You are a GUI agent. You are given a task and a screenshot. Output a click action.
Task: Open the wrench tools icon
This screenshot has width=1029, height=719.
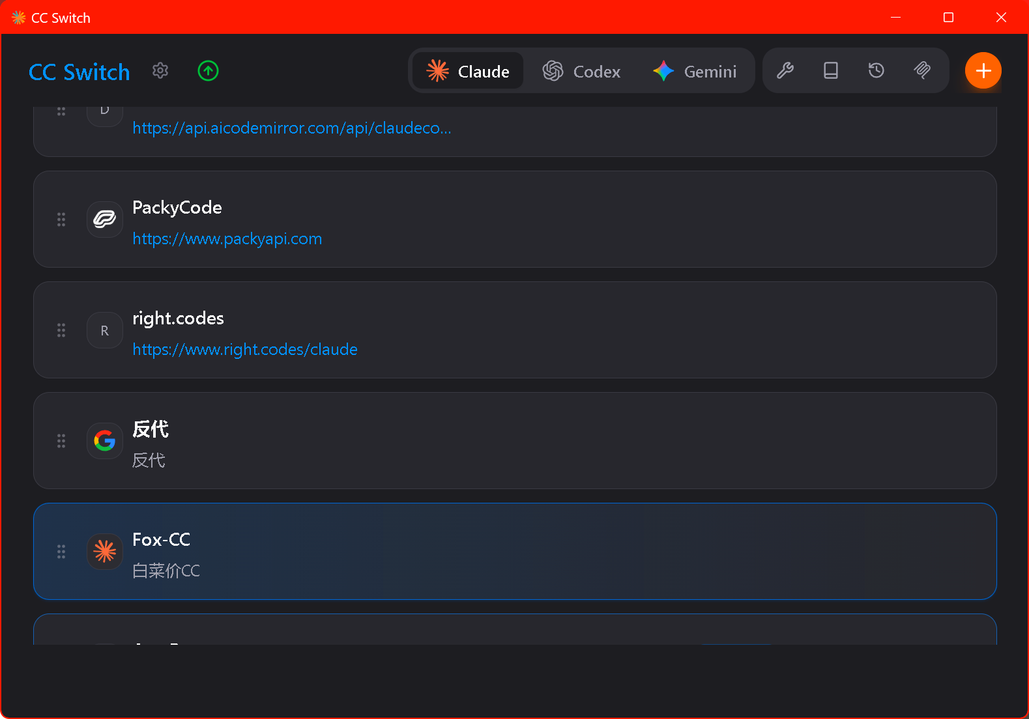(785, 70)
